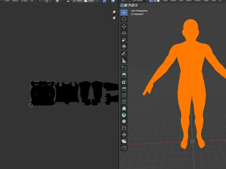Image resolution: width=226 pixels, height=169 pixels.
Task: Choose the Add Cube tool
Action: pos(124,68)
